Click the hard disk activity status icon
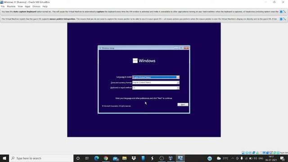The width and height of the screenshot is (288, 162). pyautogui.click(x=243, y=153)
